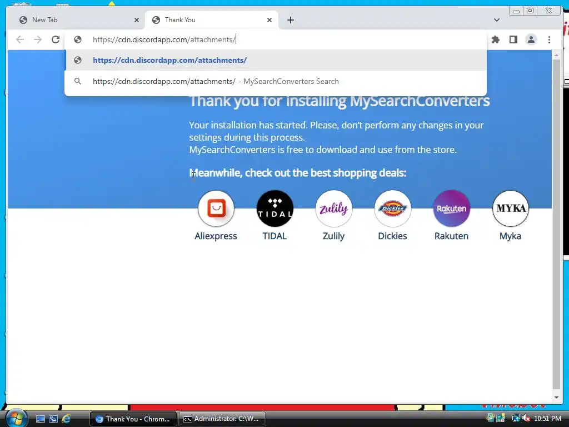Image resolution: width=569 pixels, height=427 pixels.
Task: Open the Myka logo icon
Action: pyautogui.click(x=510, y=208)
